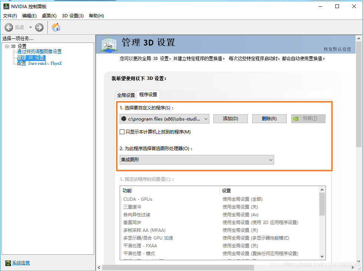Click the 设置 column header
The width and height of the screenshot is (363, 271).
269,191
